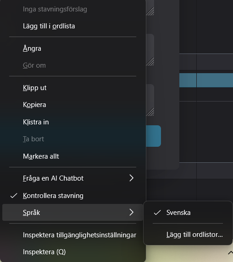Select Svenska as spellcheck language

pos(188,213)
